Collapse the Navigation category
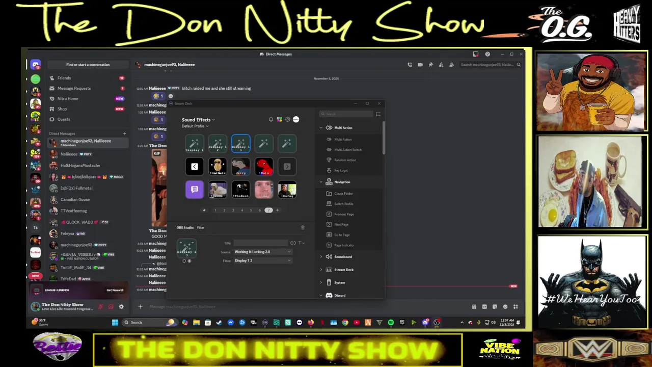 click(321, 182)
